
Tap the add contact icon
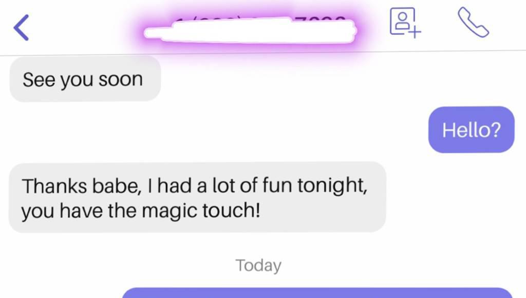(405, 23)
